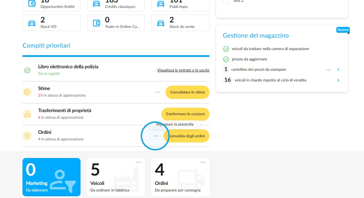This screenshot has width=364, height=198.
Task: Expand veicoli in ritardo row chevron
Action: point(338,80)
